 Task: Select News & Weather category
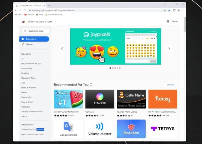click(x=29, y=88)
